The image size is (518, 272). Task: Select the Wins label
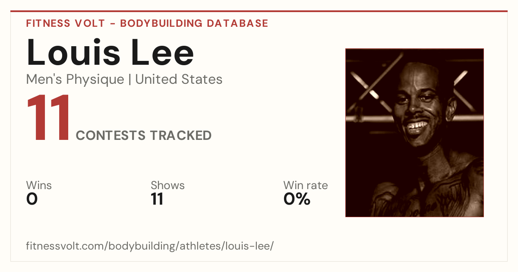[39, 185]
